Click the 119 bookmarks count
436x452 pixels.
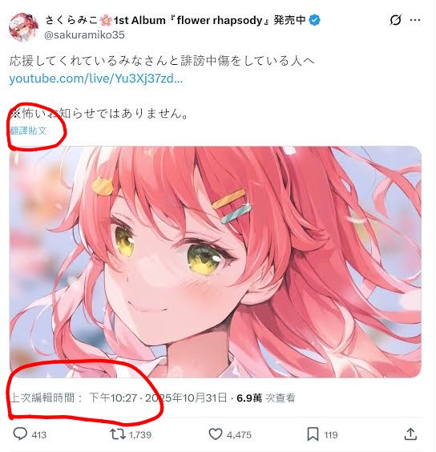tap(331, 434)
